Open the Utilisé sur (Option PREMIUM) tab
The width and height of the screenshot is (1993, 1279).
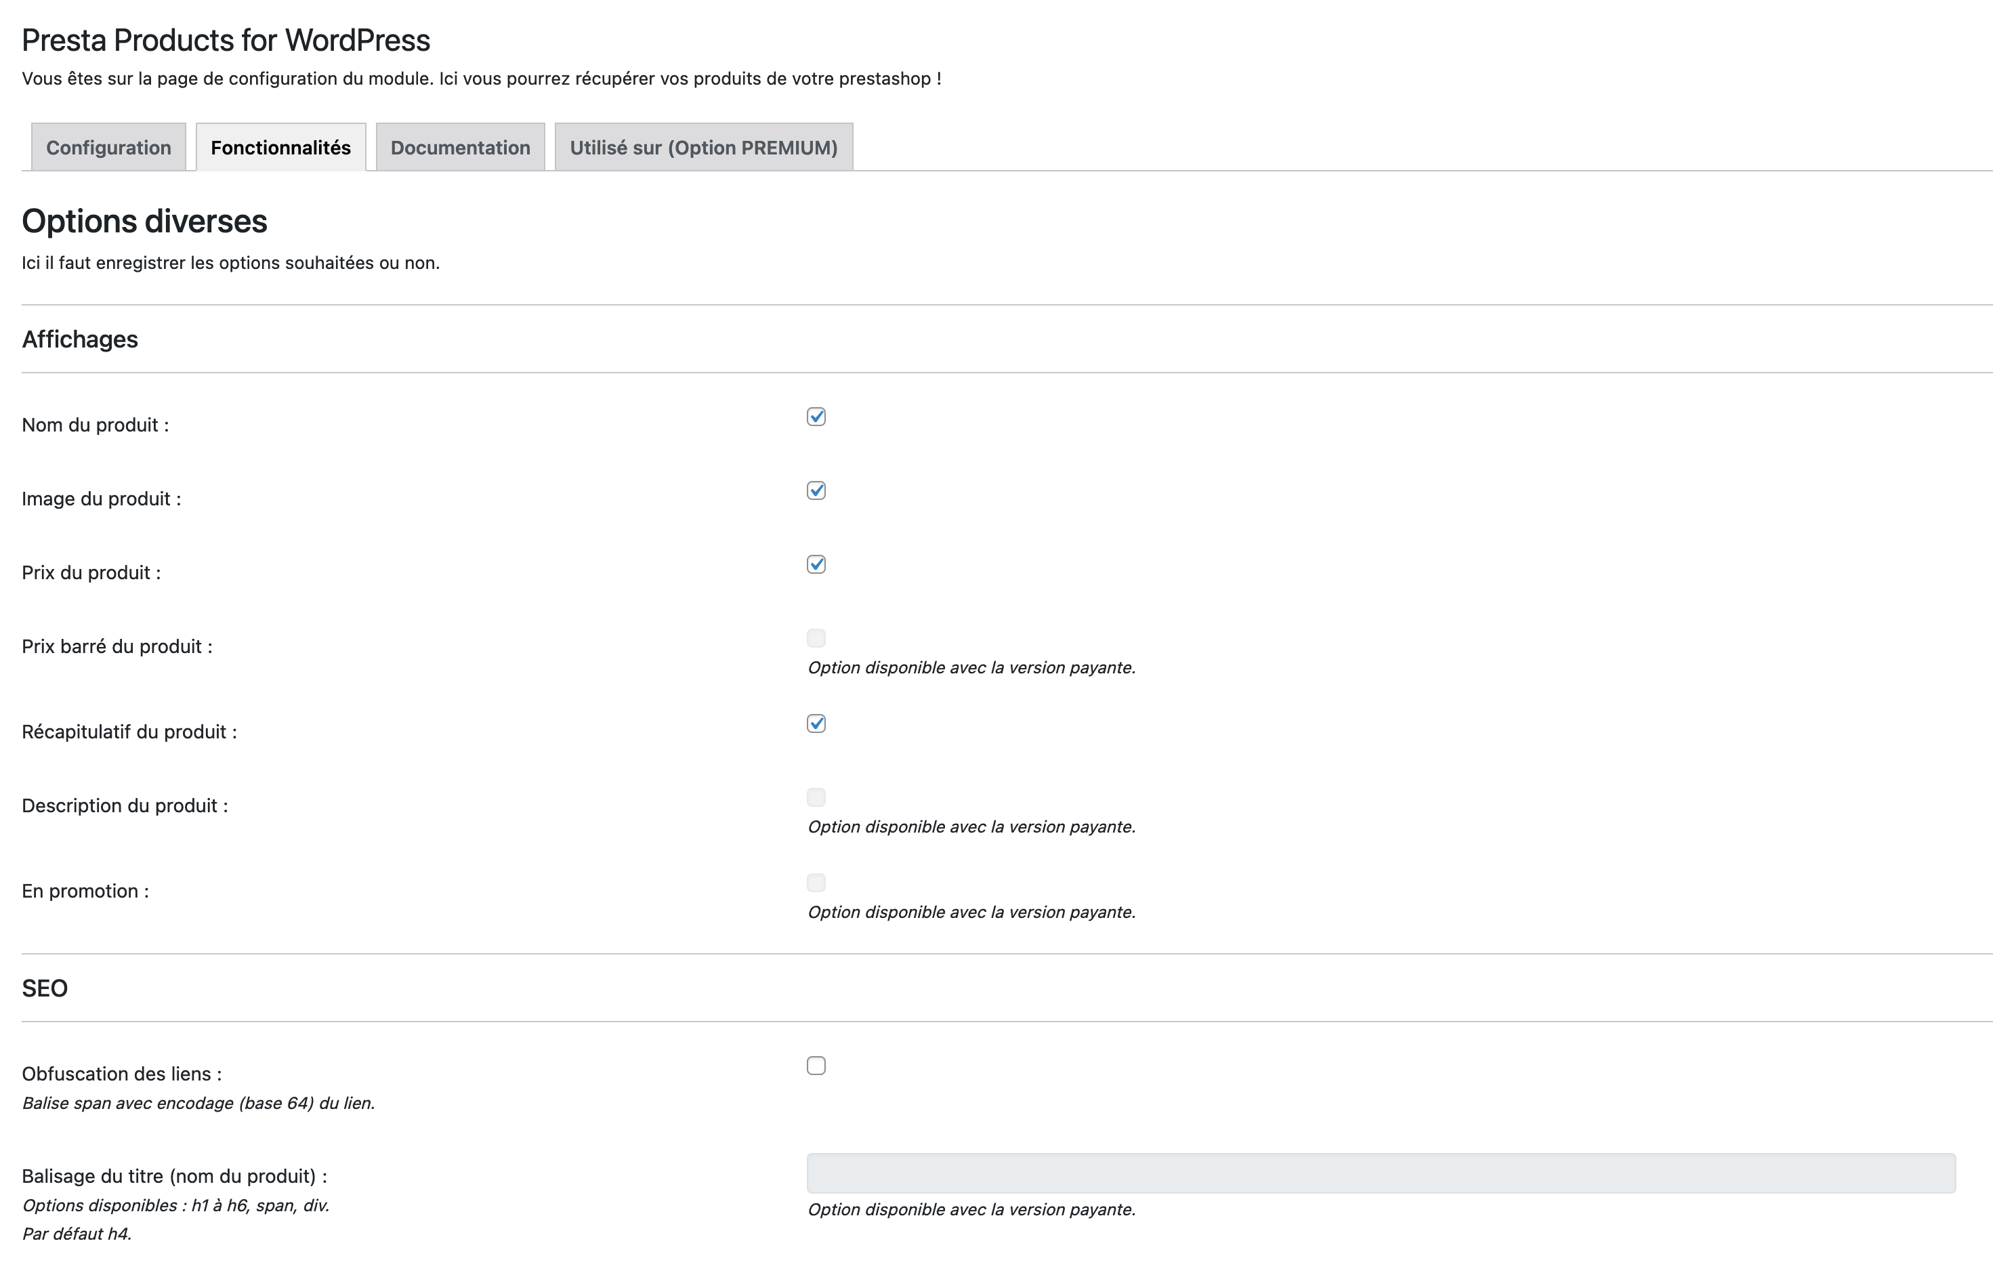point(703,147)
